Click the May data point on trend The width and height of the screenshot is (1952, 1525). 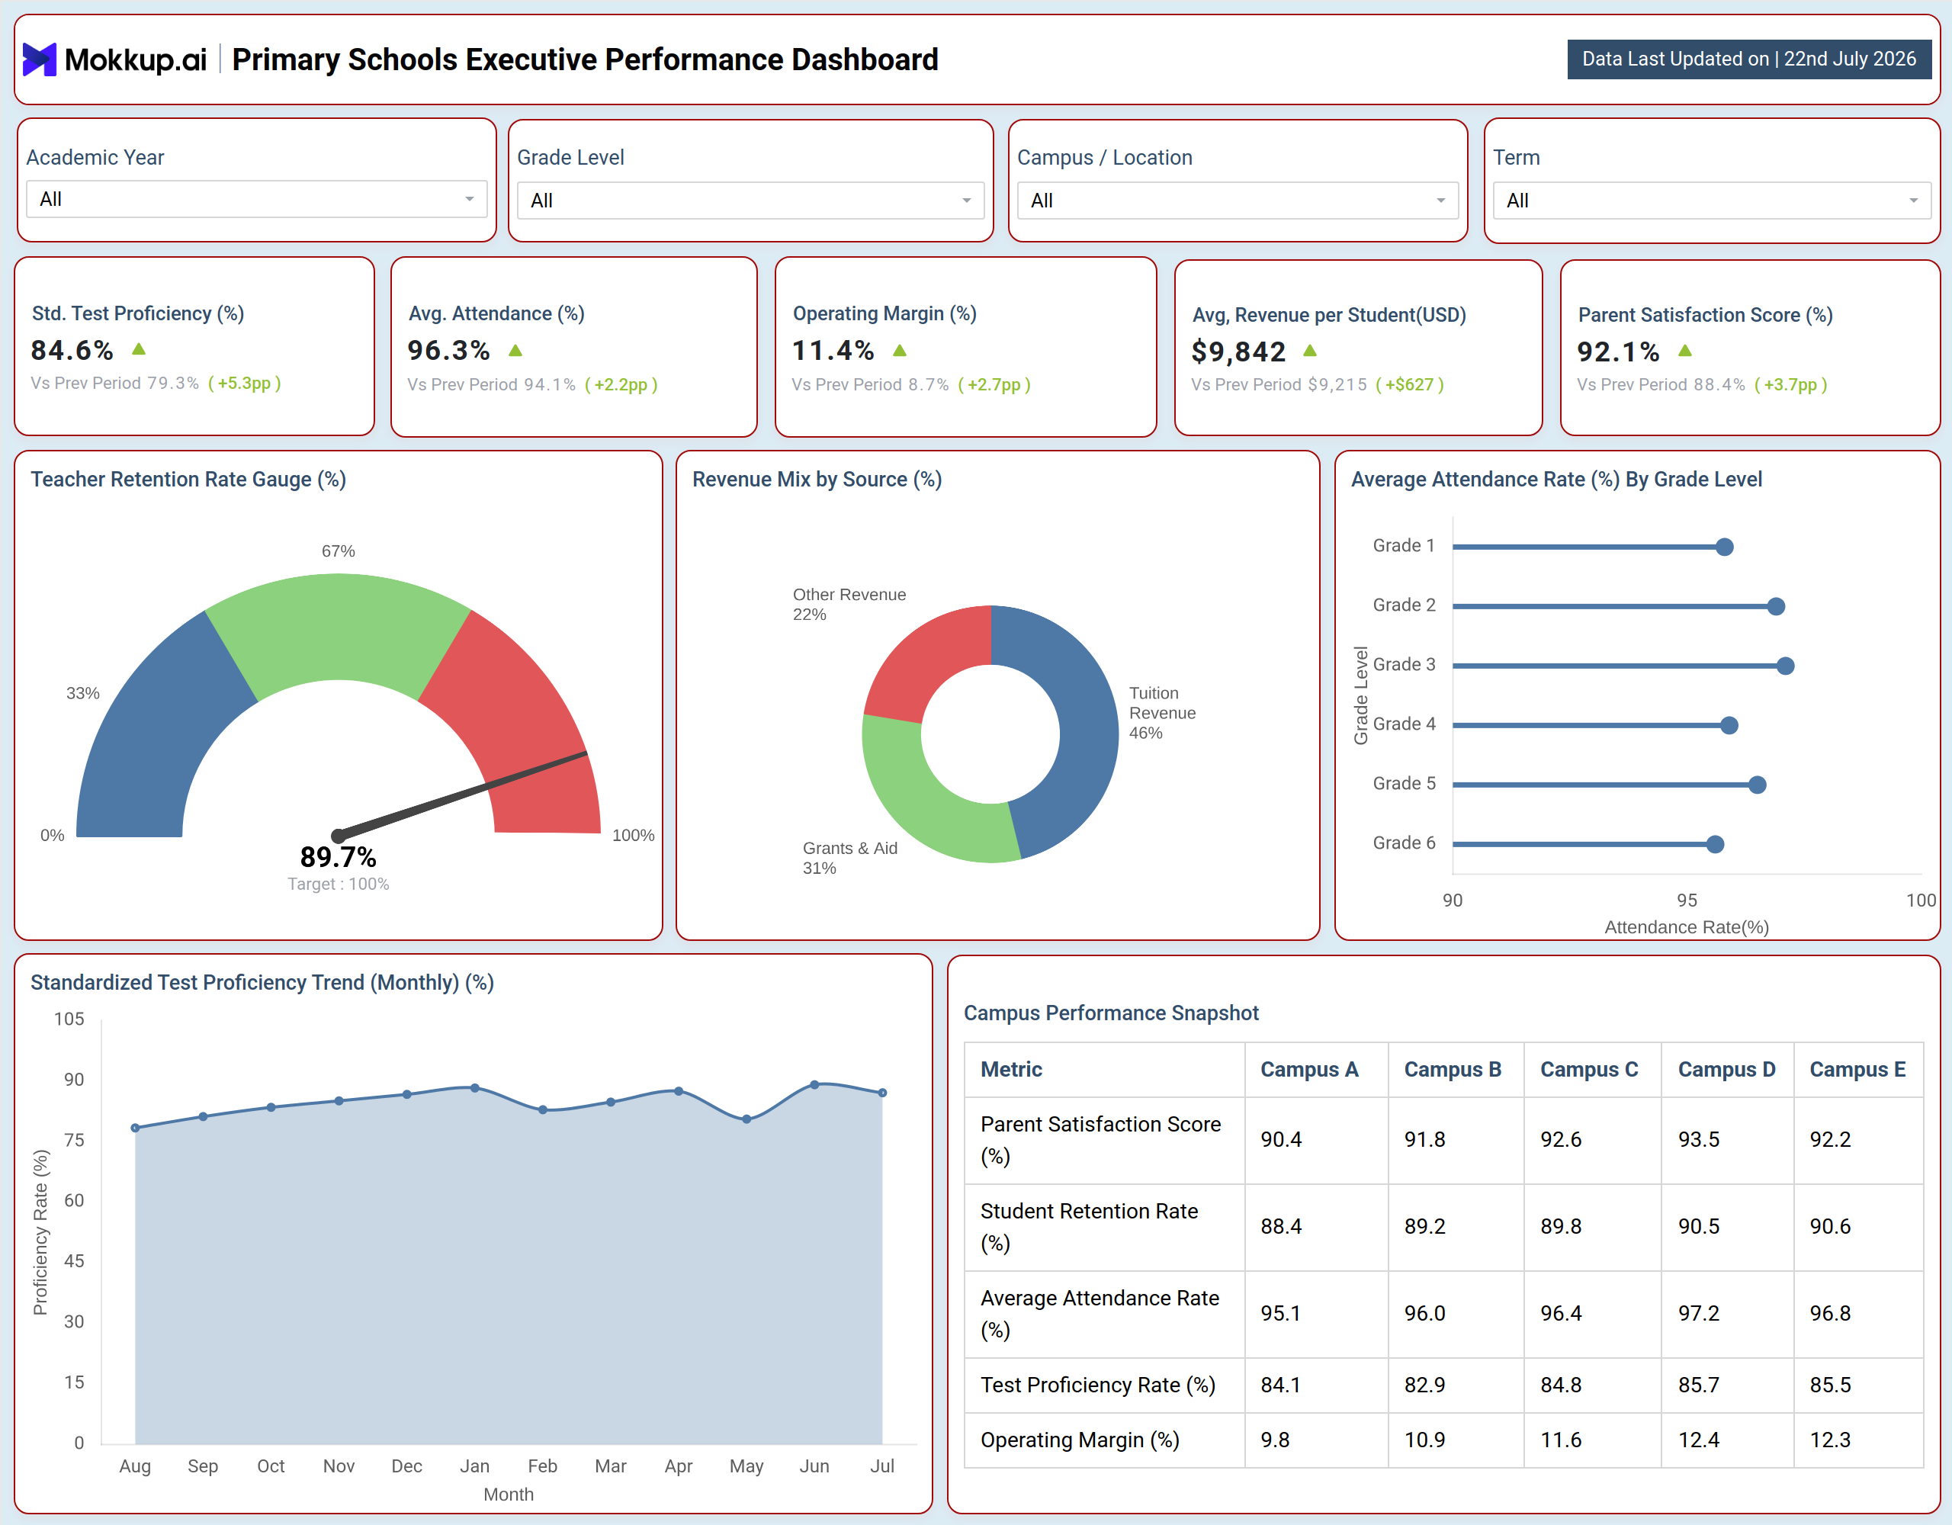(746, 1119)
